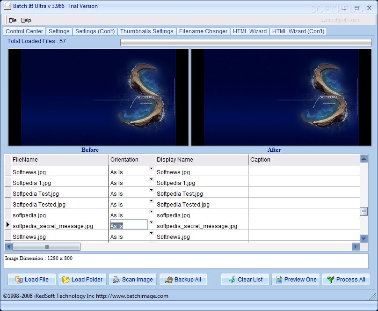The width and height of the screenshot is (378, 311).
Task: Select the Filename Changer tab
Action: [x=203, y=31]
